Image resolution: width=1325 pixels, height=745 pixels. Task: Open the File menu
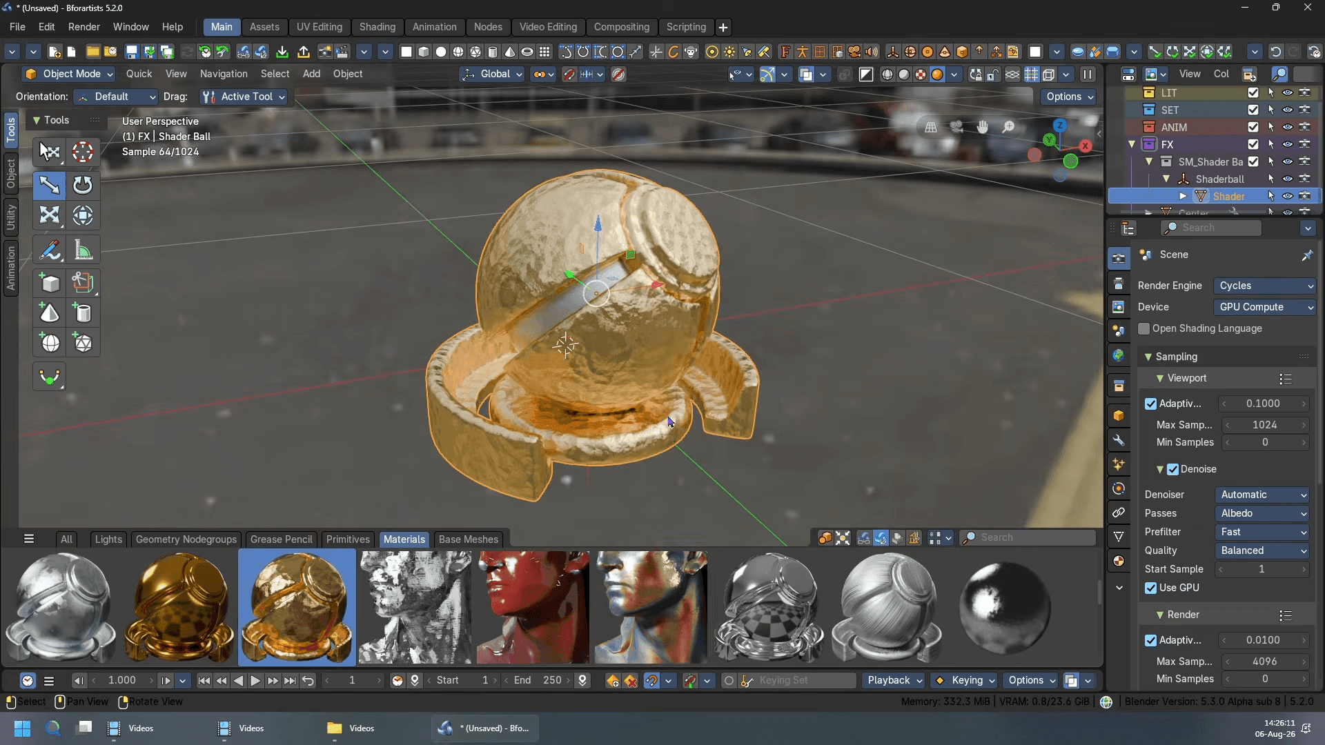point(17,27)
